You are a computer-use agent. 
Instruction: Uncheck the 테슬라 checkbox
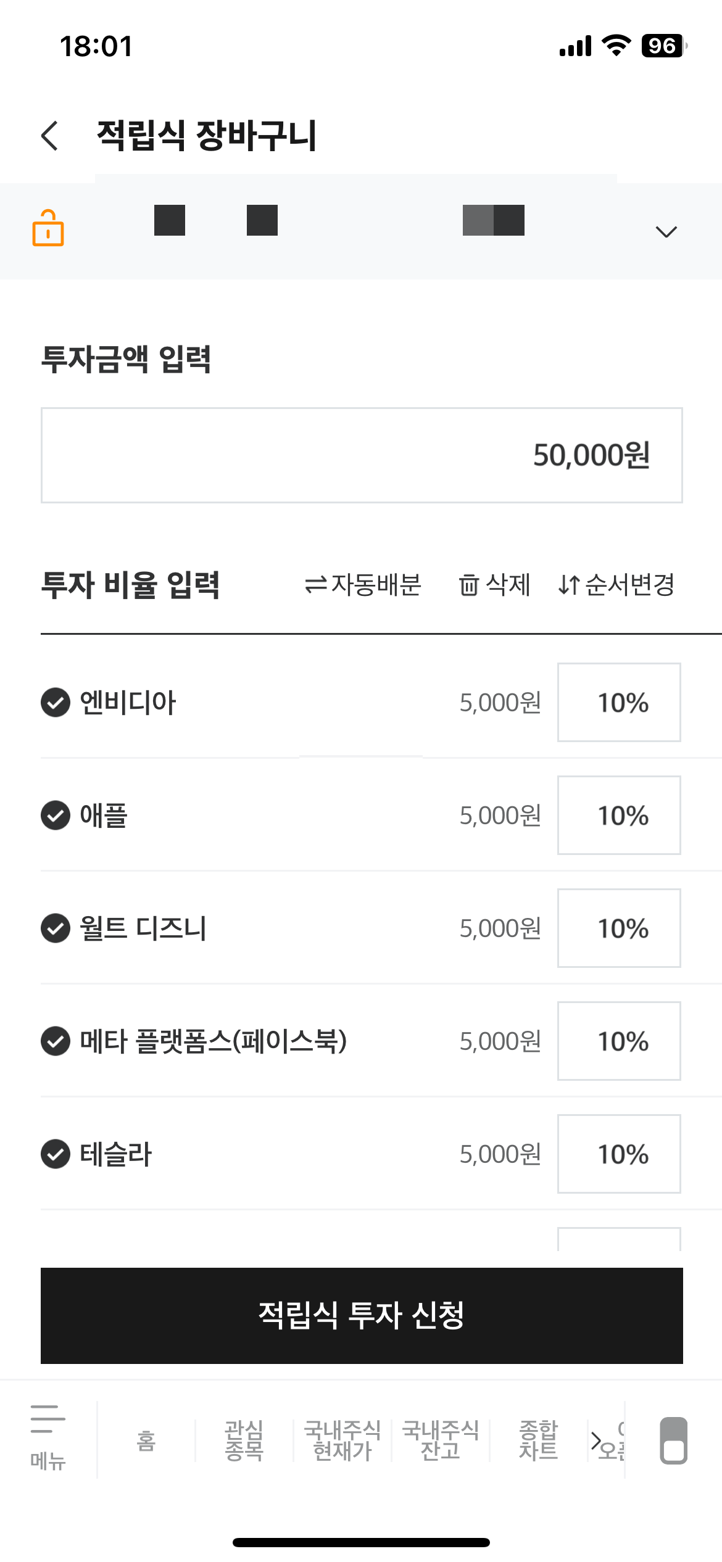click(56, 1154)
